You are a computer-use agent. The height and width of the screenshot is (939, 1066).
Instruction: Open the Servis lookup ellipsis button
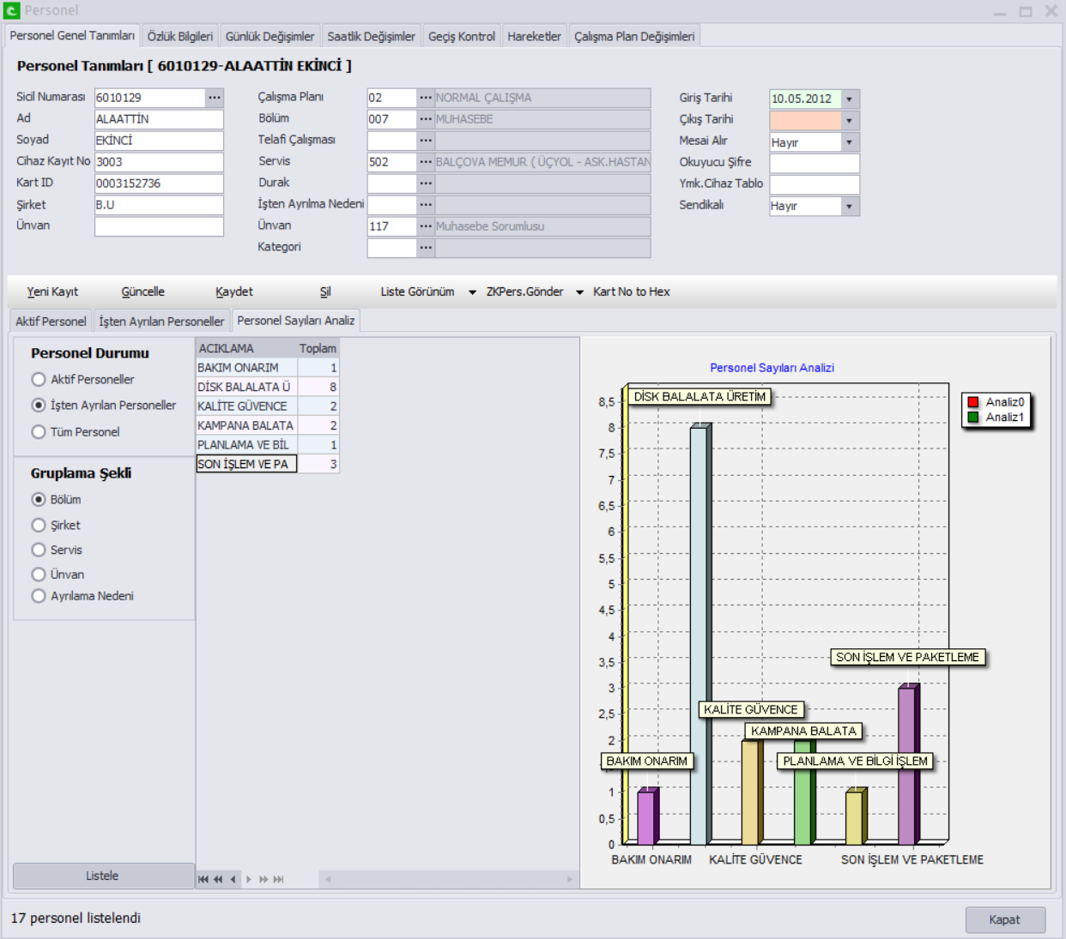(x=426, y=162)
